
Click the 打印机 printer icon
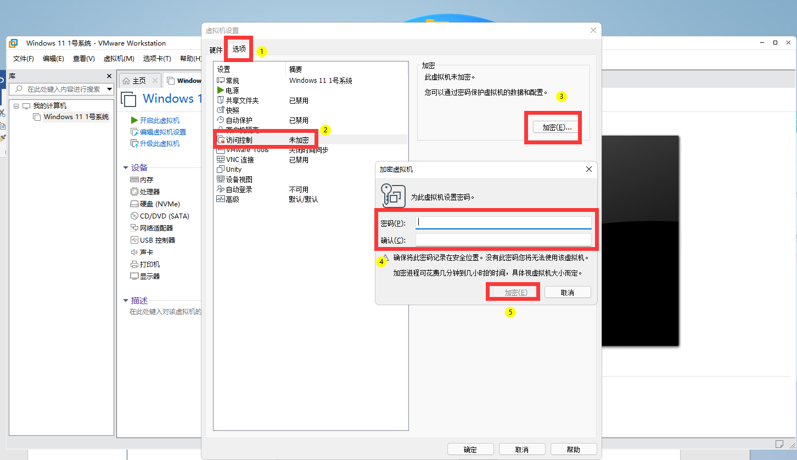(134, 264)
